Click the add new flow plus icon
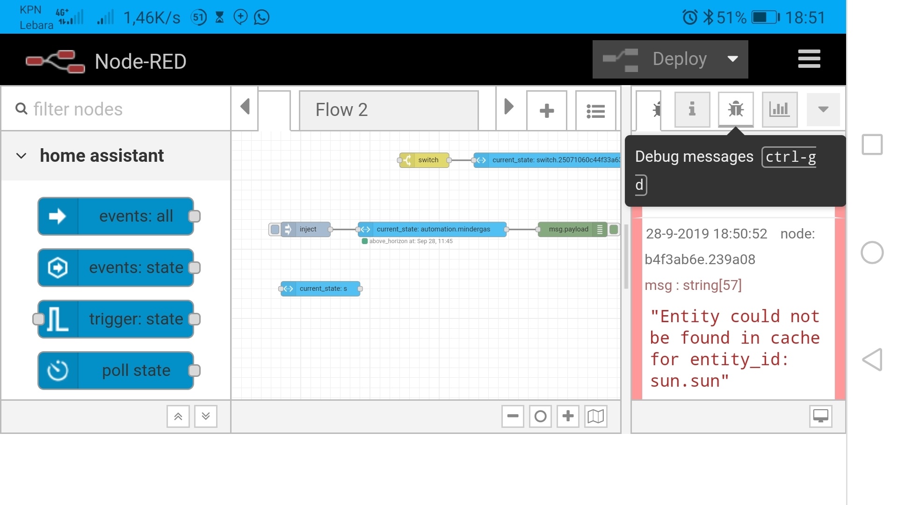The width and height of the screenshot is (898, 505). pyautogui.click(x=546, y=111)
